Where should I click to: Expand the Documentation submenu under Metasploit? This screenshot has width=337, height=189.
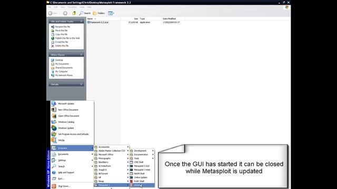[x=142, y=154]
